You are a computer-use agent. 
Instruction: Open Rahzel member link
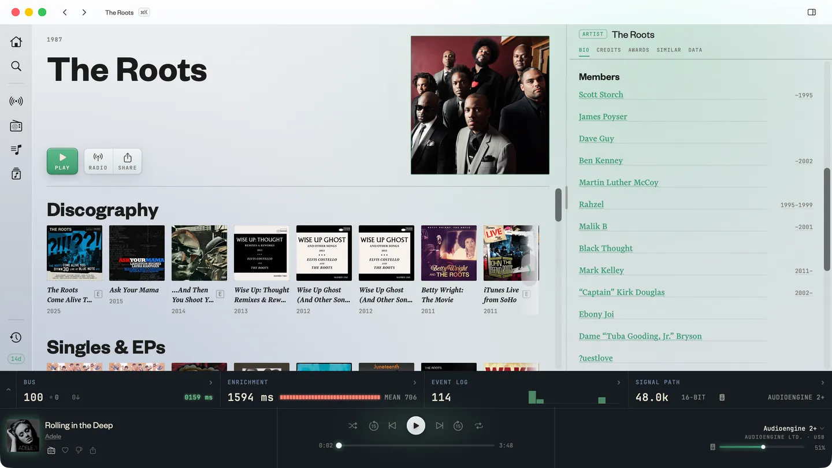[591, 205]
